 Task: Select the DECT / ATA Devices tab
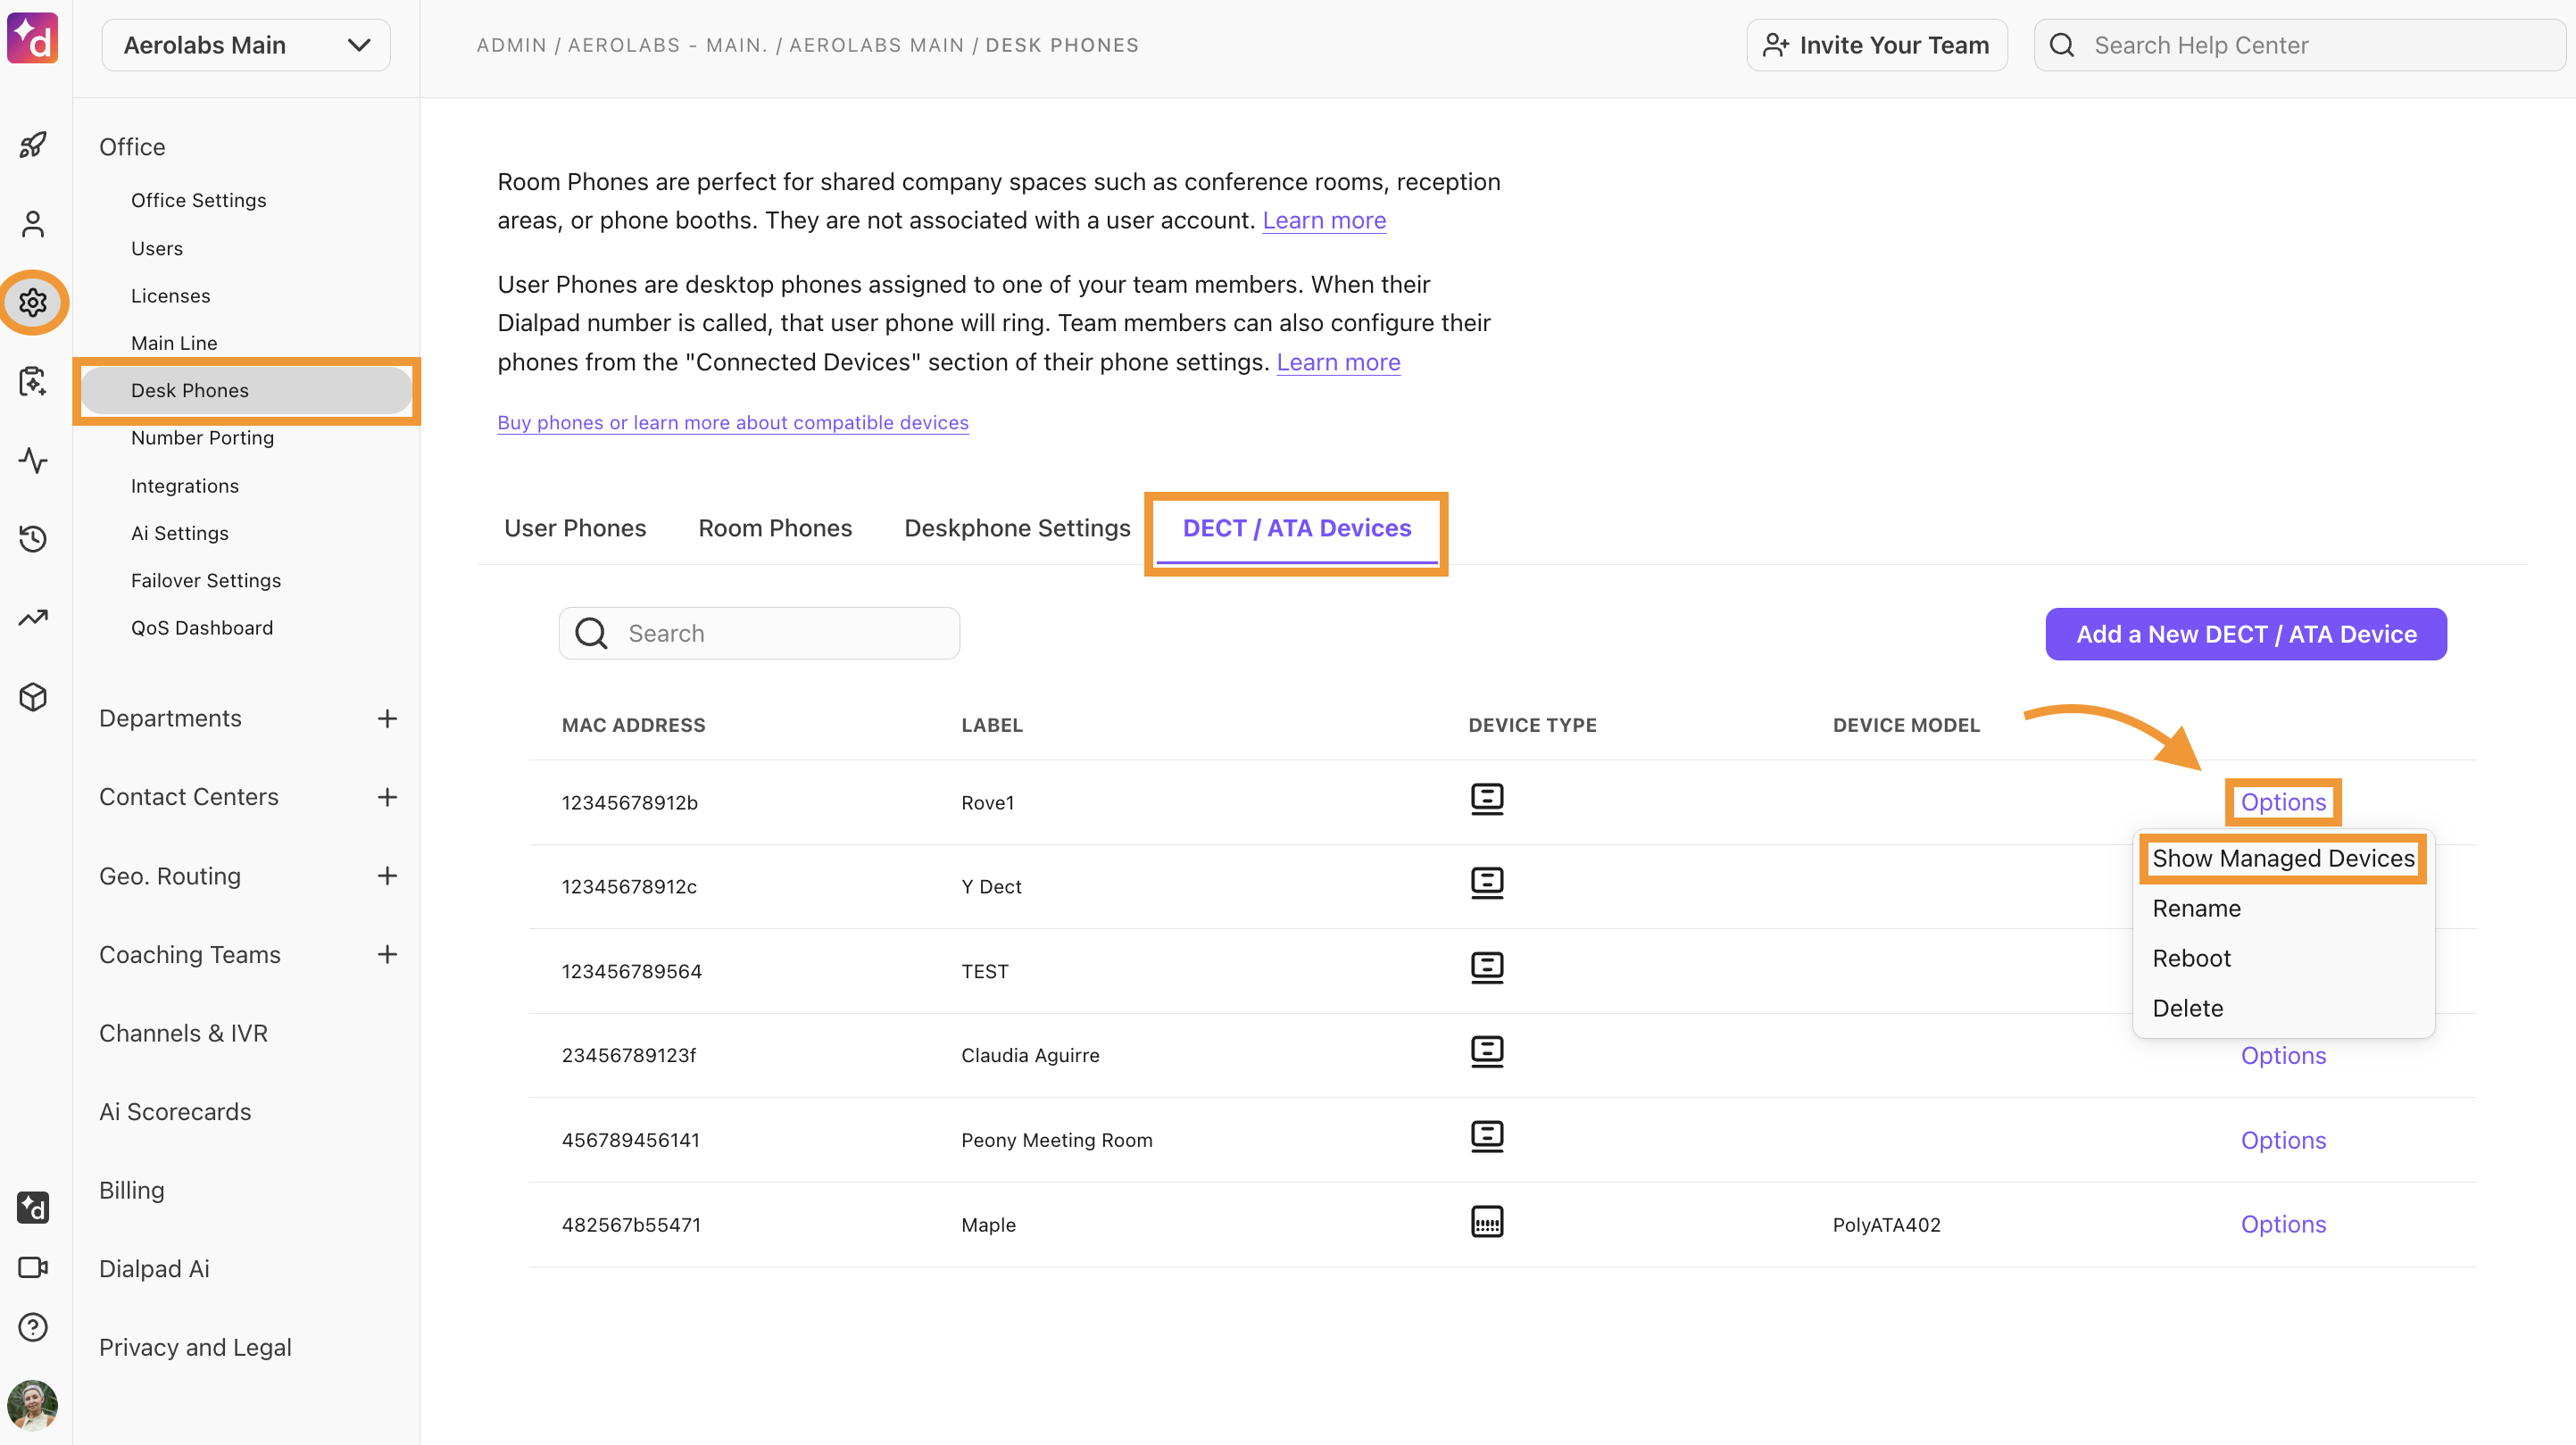coord(1297,528)
